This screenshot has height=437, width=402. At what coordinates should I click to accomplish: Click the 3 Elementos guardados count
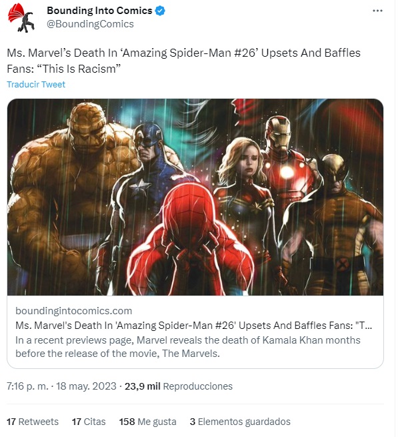(240, 422)
